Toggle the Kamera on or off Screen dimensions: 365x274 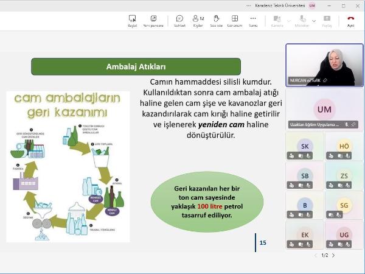pyautogui.click(x=277, y=21)
